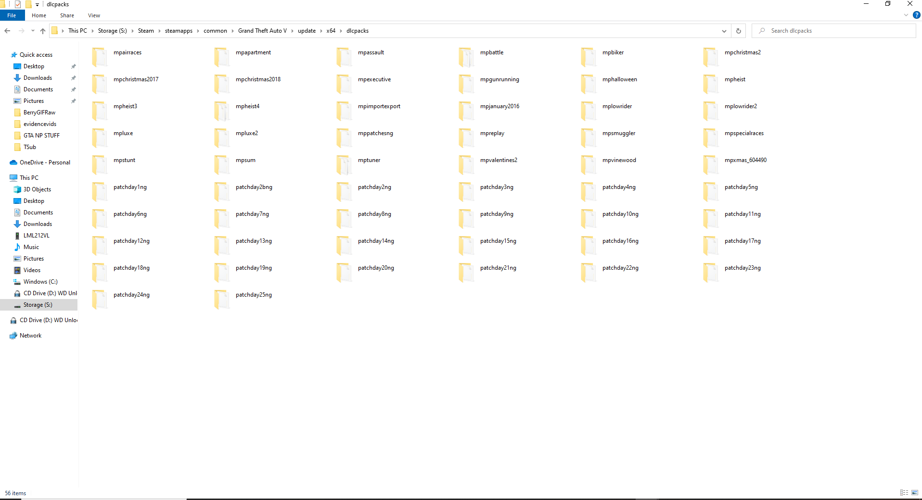Viewport: 922px width, 500px height.
Task: Select the mpchristmas2 folder icon
Action: pyautogui.click(x=711, y=57)
